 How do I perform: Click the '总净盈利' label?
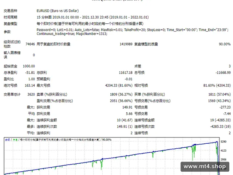(11, 73)
